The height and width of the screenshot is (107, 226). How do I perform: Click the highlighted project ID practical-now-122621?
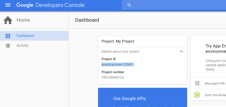[x=117, y=64]
